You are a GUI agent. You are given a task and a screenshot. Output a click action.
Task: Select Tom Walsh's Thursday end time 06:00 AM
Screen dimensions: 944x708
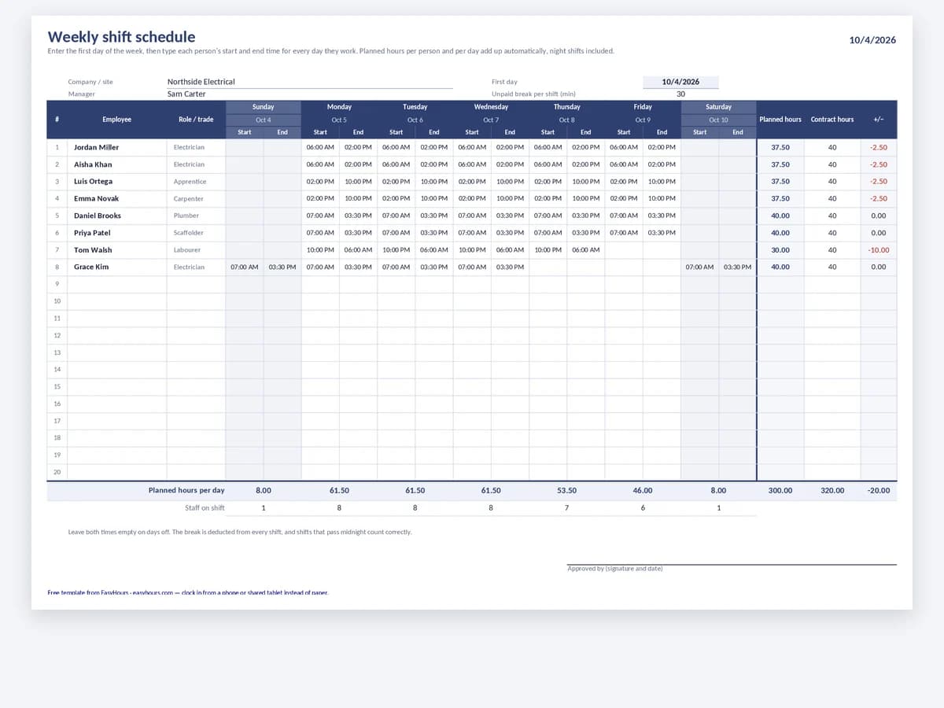[x=585, y=250]
